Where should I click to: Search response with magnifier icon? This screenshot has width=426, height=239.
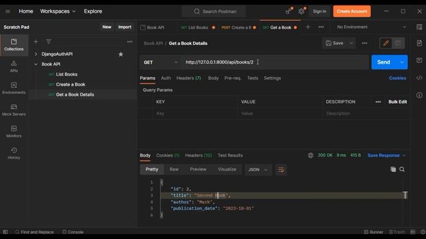pos(402,169)
